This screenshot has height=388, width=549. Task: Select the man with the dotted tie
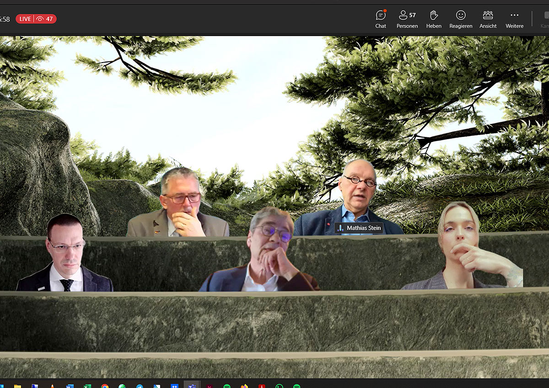(65, 256)
